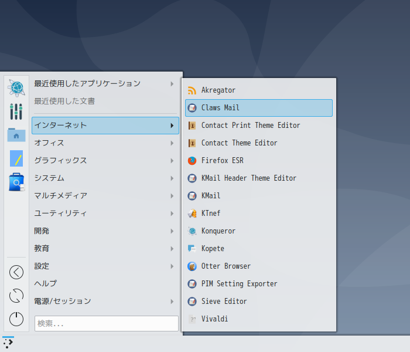This screenshot has width=410, height=352.
Task: Click the PIM Setting Exporter icon
Action: [x=192, y=283]
